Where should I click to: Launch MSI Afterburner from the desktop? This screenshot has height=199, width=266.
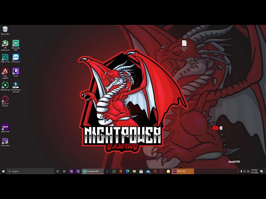[5, 45]
